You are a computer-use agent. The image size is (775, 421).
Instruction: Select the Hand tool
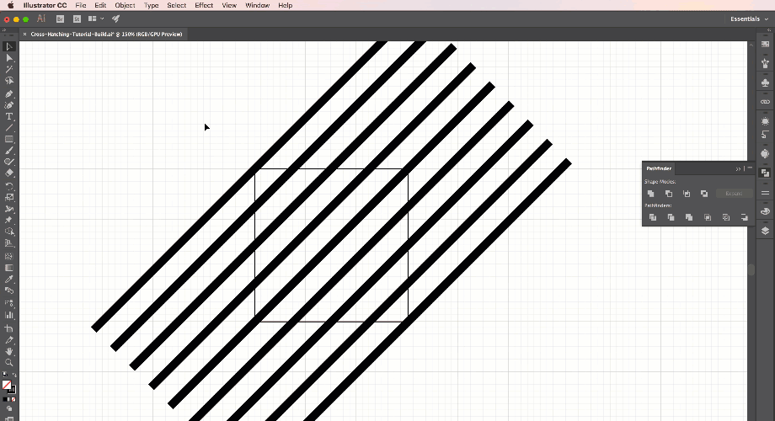tap(9, 351)
